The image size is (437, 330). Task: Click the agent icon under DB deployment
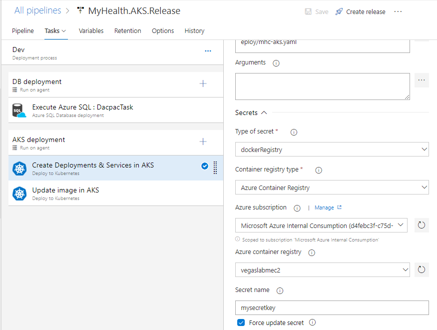pos(15,90)
